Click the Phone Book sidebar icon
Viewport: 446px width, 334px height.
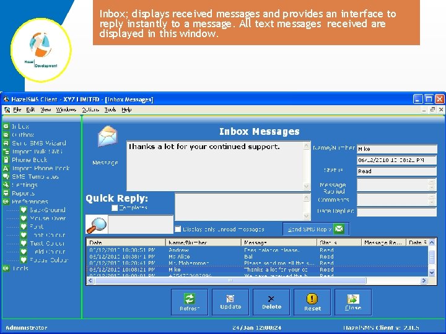[6, 160]
